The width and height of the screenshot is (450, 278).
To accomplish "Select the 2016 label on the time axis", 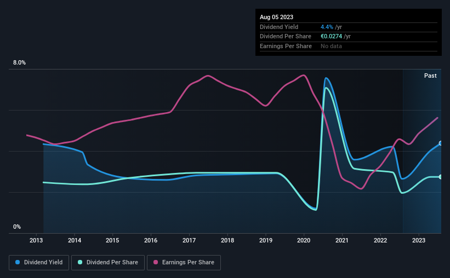I will click(151, 240).
